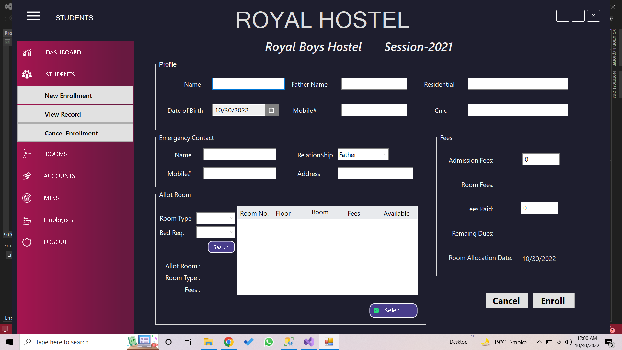The image size is (622, 350).
Task: Switch to View Record
Action: click(63, 114)
